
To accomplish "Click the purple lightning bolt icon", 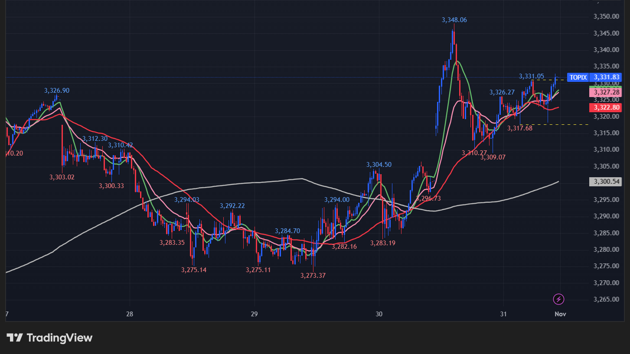I will (x=559, y=299).
